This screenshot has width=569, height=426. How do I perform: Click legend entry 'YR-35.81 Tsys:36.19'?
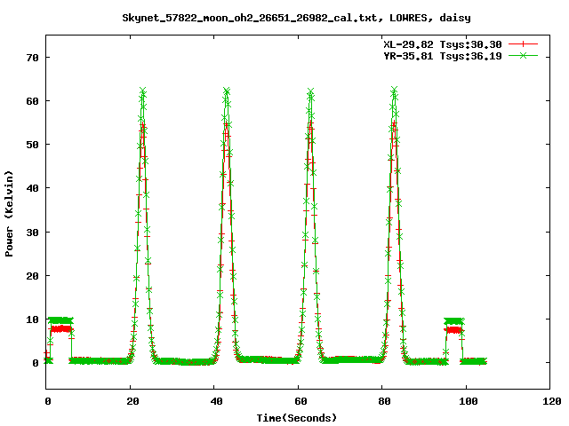[x=443, y=56]
